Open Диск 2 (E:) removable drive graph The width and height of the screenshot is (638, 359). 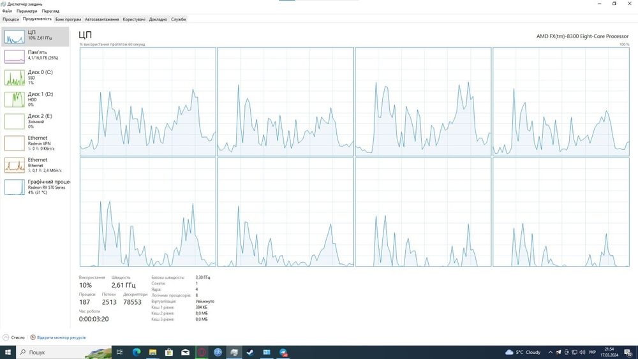(x=35, y=121)
